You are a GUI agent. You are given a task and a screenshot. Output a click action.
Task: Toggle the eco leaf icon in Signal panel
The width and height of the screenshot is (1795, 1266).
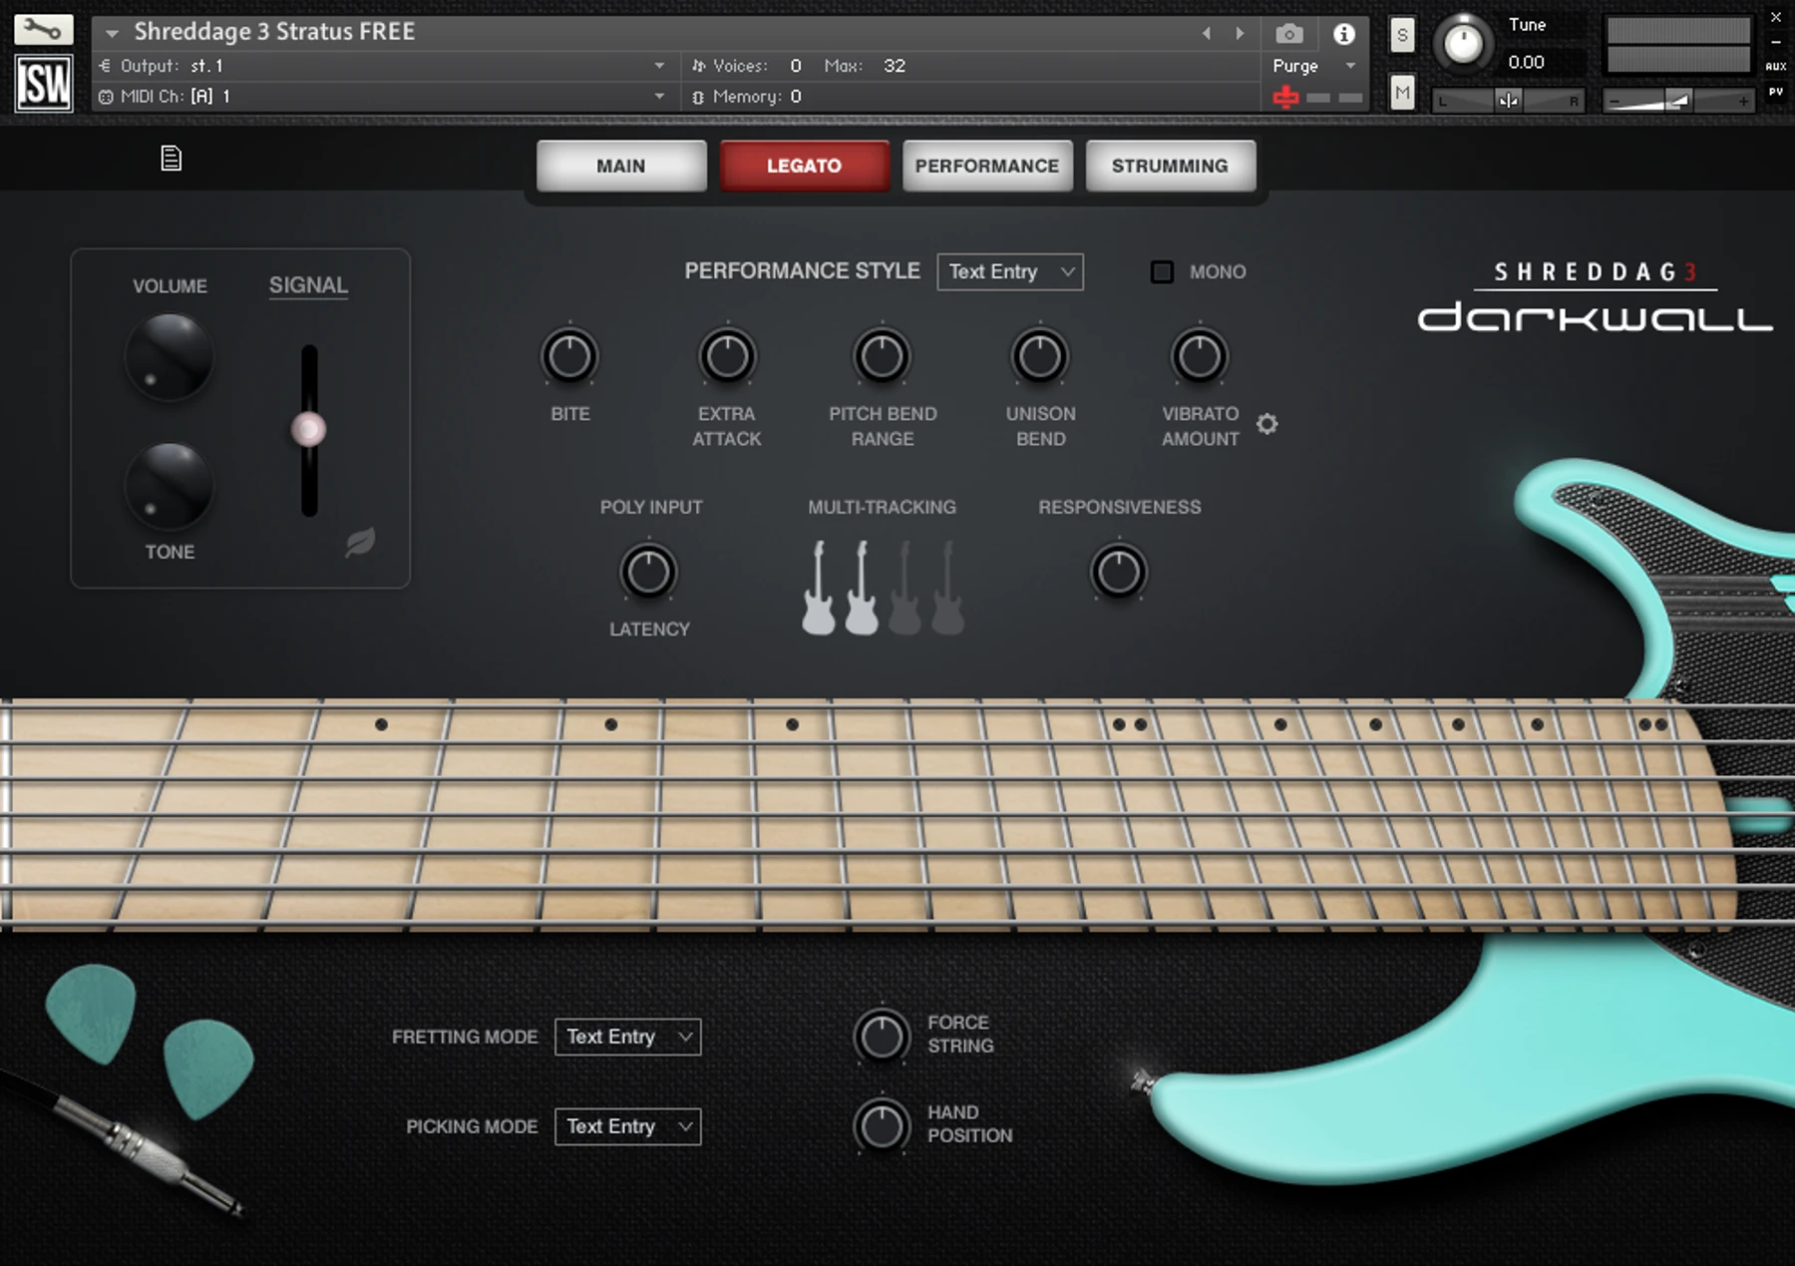(360, 542)
